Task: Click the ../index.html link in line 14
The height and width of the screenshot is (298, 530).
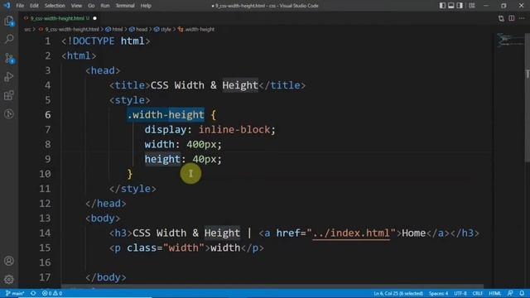Action: point(351,233)
